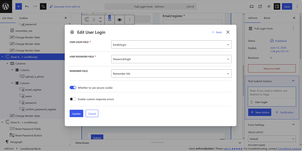The width and height of the screenshot is (302, 151).
Task: Redo the last change
Action: [35, 7]
